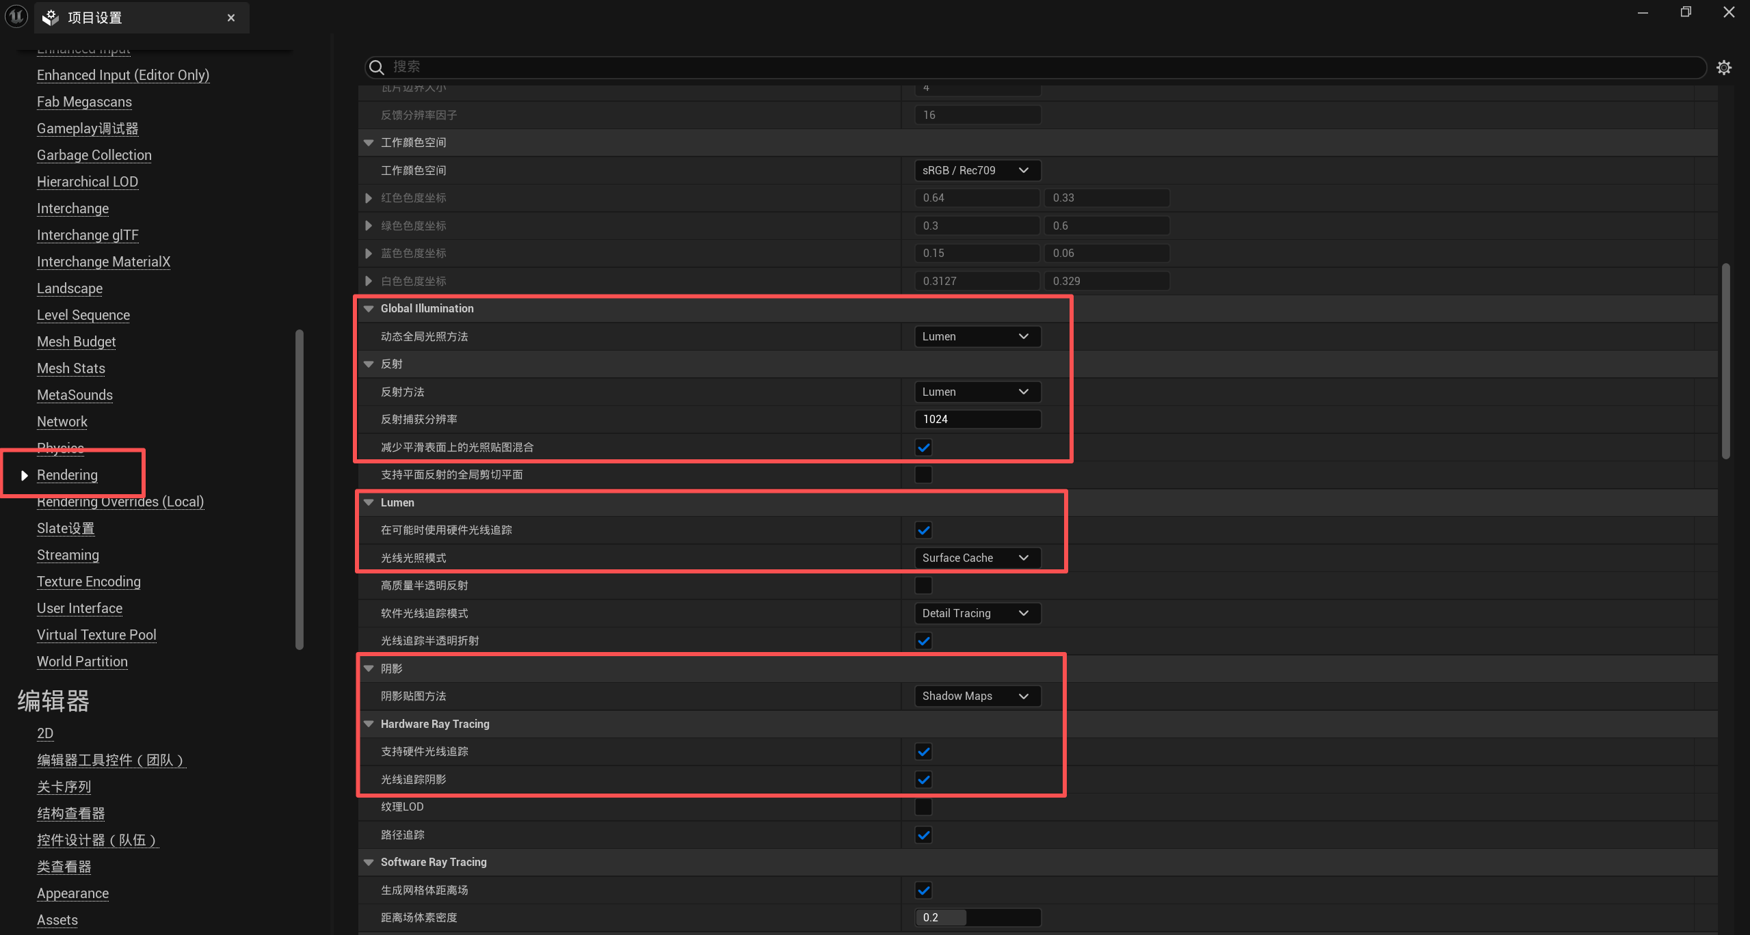The height and width of the screenshot is (935, 1750).
Task: Open MetaSounds settings
Action: tap(75, 395)
